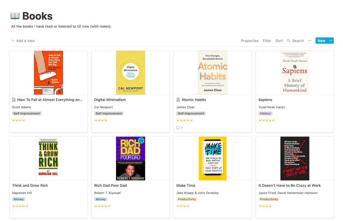Image resolution: width=343 pixels, height=221 pixels.
Task: Open the Sort options
Action: [x=279, y=40]
